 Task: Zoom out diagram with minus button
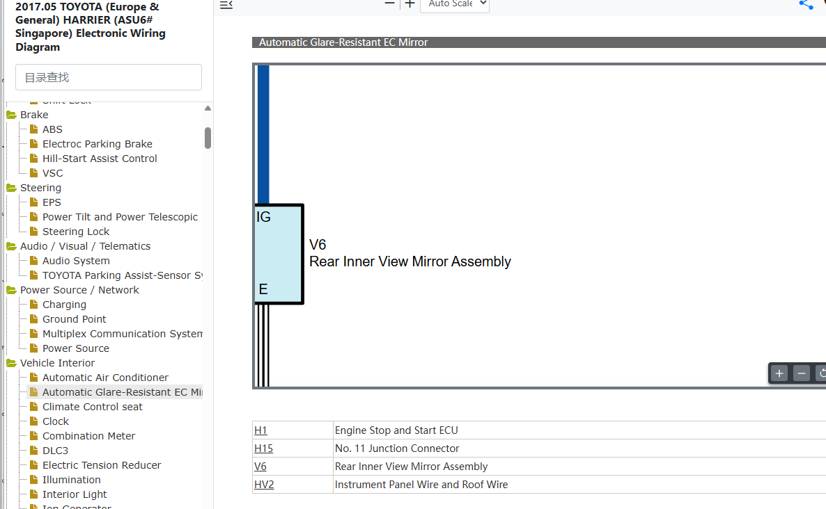click(x=801, y=373)
